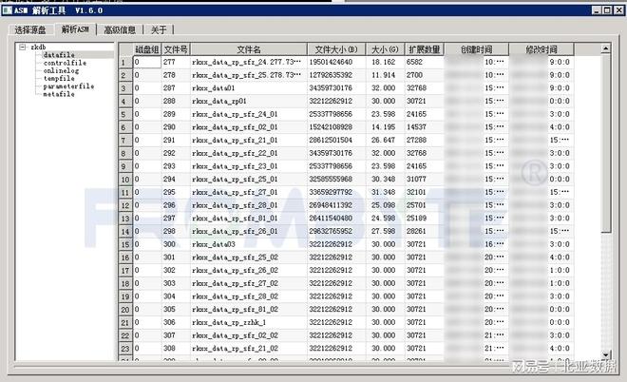Image resolution: width=627 pixels, height=382 pixels.
Task: Select metafile in the tree
Action: point(59,94)
